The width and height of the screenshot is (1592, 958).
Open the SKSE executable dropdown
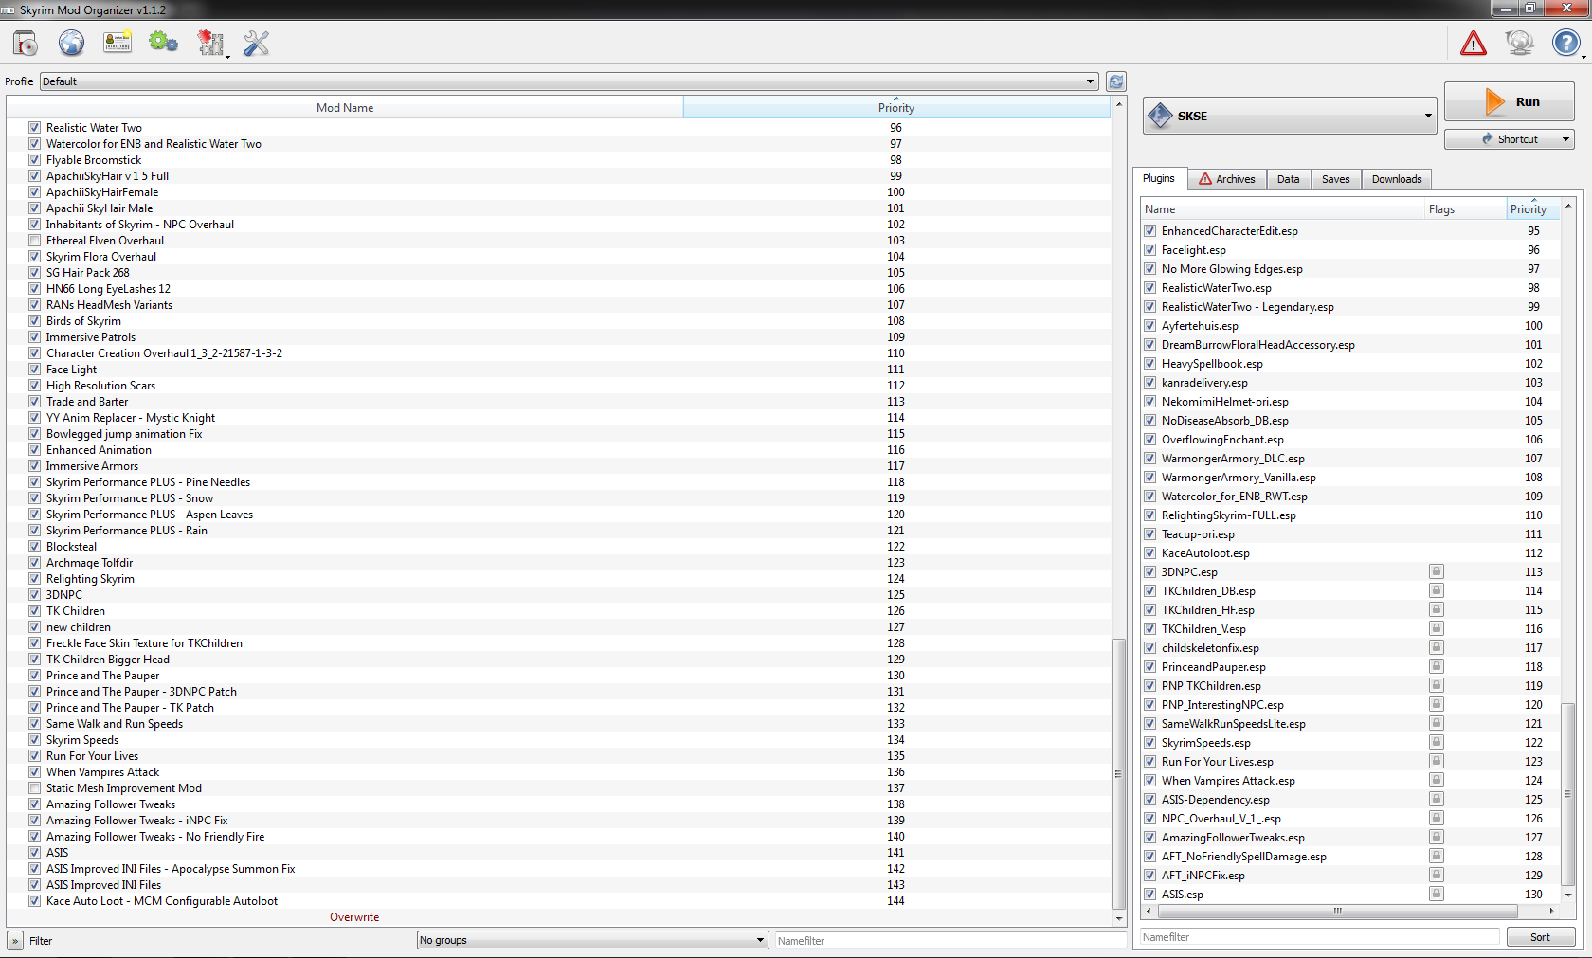[x=1290, y=116]
